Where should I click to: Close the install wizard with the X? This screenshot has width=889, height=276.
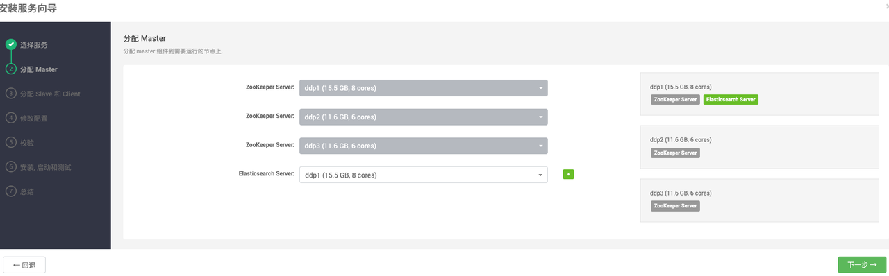[887, 6]
